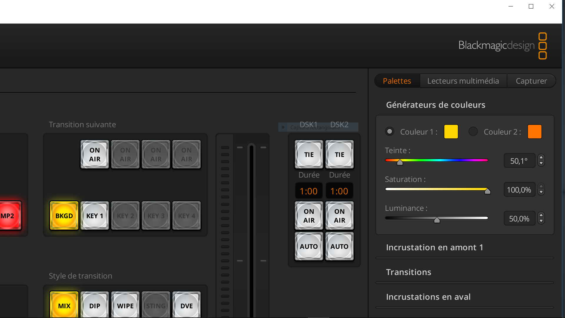The image size is (565, 318).
Task: Choose the WIPE transition style
Action: (125, 305)
